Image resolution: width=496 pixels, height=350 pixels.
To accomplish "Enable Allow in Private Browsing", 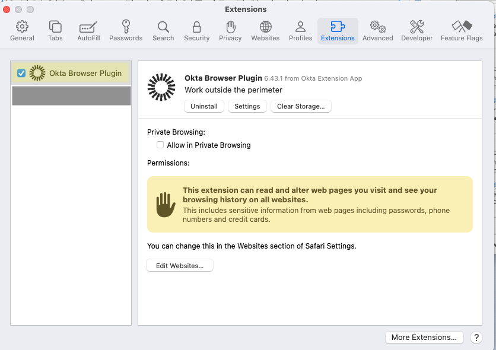I will tap(160, 145).
